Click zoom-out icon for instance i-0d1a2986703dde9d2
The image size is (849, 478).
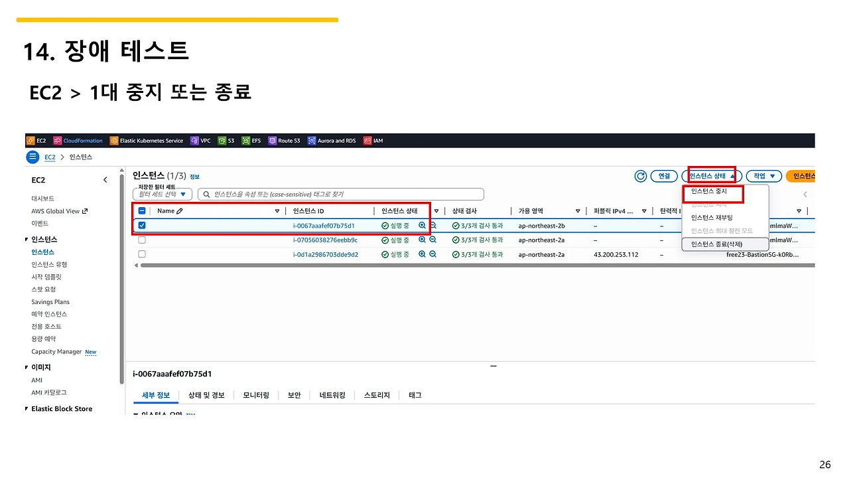tap(433, 254)
